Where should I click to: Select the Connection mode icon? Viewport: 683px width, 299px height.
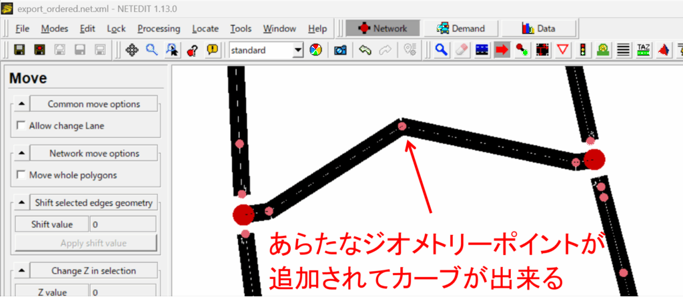543,50
